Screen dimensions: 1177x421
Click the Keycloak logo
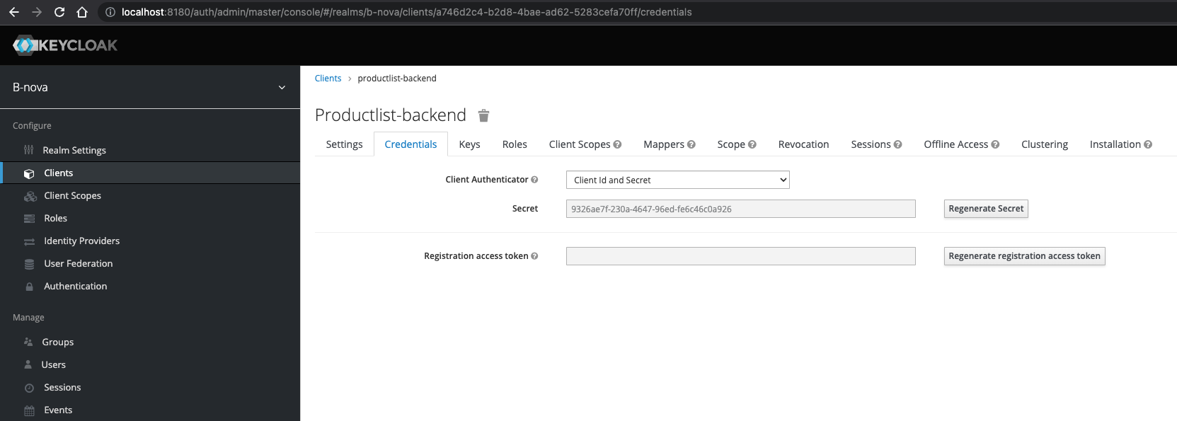pos(65,45)
